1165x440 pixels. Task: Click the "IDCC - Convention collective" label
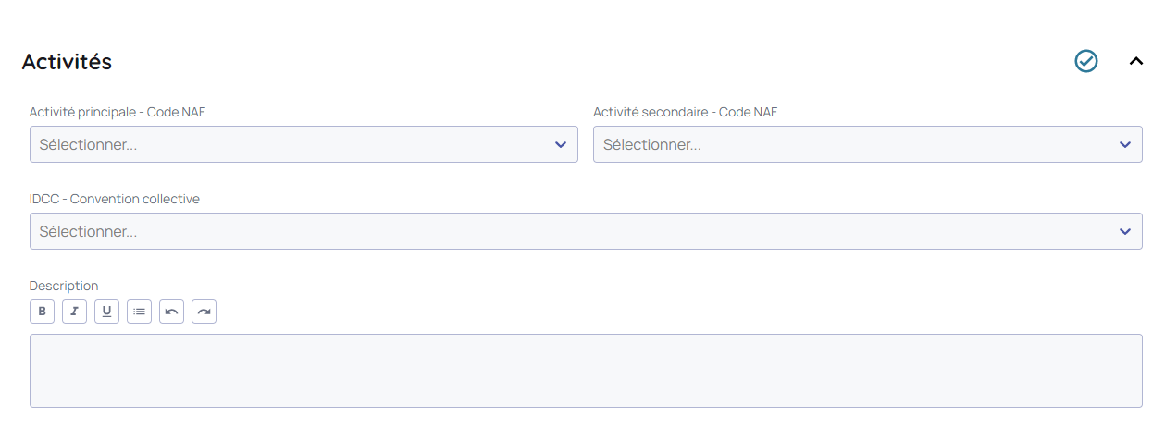[x=114, y=199]
